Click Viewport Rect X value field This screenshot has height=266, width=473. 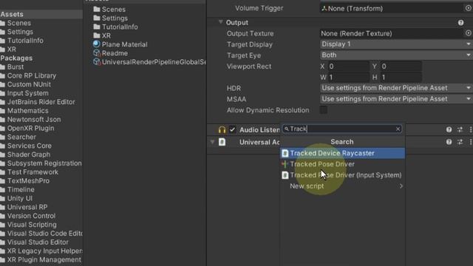pos(349,66)
